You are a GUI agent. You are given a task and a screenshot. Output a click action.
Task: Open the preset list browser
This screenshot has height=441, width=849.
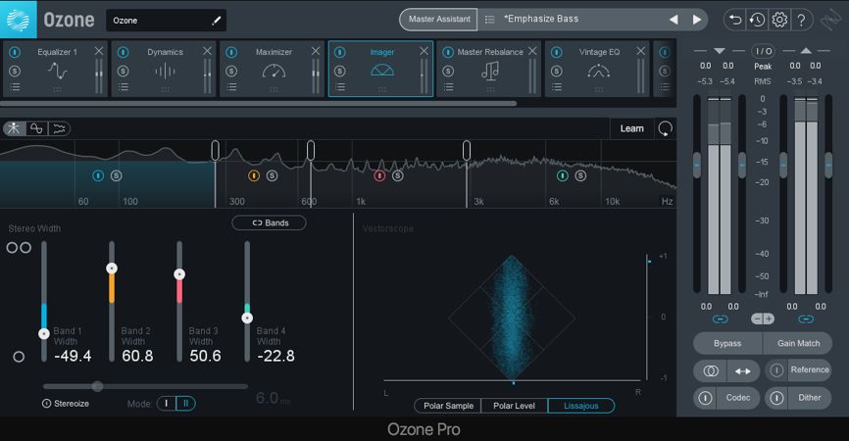pyautogui.click(x=489, y=20)
